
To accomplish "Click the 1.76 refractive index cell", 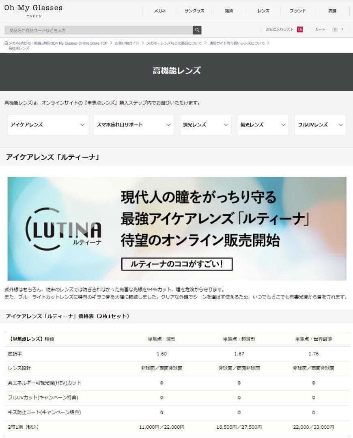I will (314, 354).
